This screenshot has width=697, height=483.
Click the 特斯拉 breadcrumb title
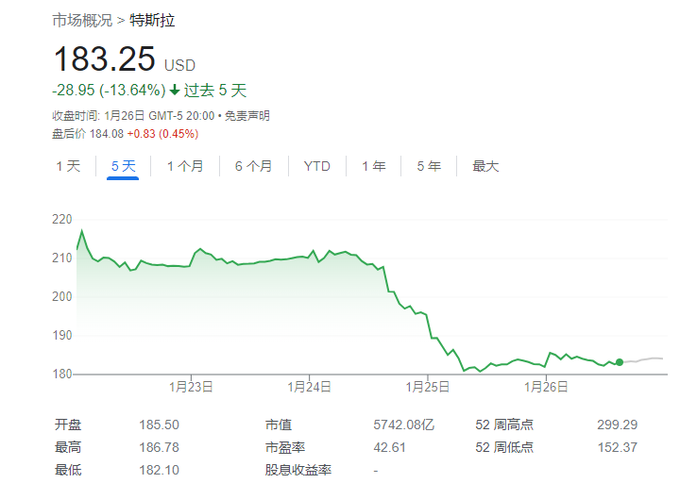tap(152, 21)
